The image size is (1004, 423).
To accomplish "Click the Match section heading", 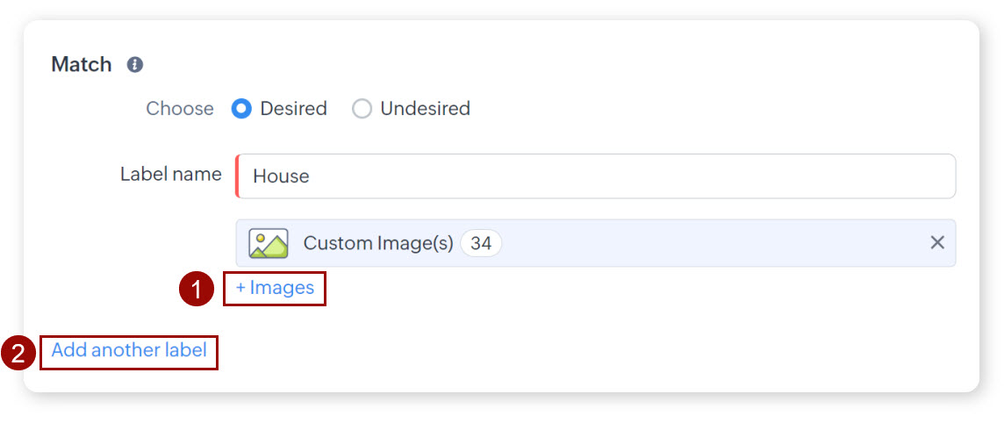I will [x=82, y=65].
